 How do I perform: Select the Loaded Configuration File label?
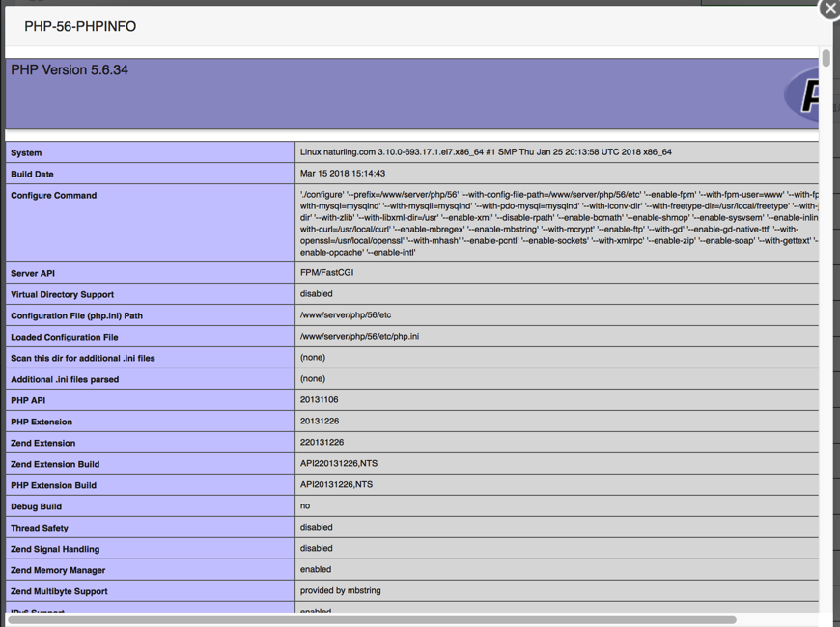[x=65, y=337]
